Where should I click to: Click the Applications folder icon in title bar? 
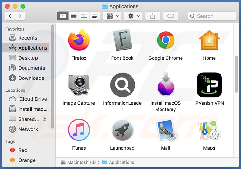pyautogui.click(x=105, y=6)
